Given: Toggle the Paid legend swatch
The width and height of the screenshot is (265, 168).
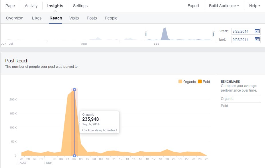Looking at the screenshot, I should click(x=200, y=82).
